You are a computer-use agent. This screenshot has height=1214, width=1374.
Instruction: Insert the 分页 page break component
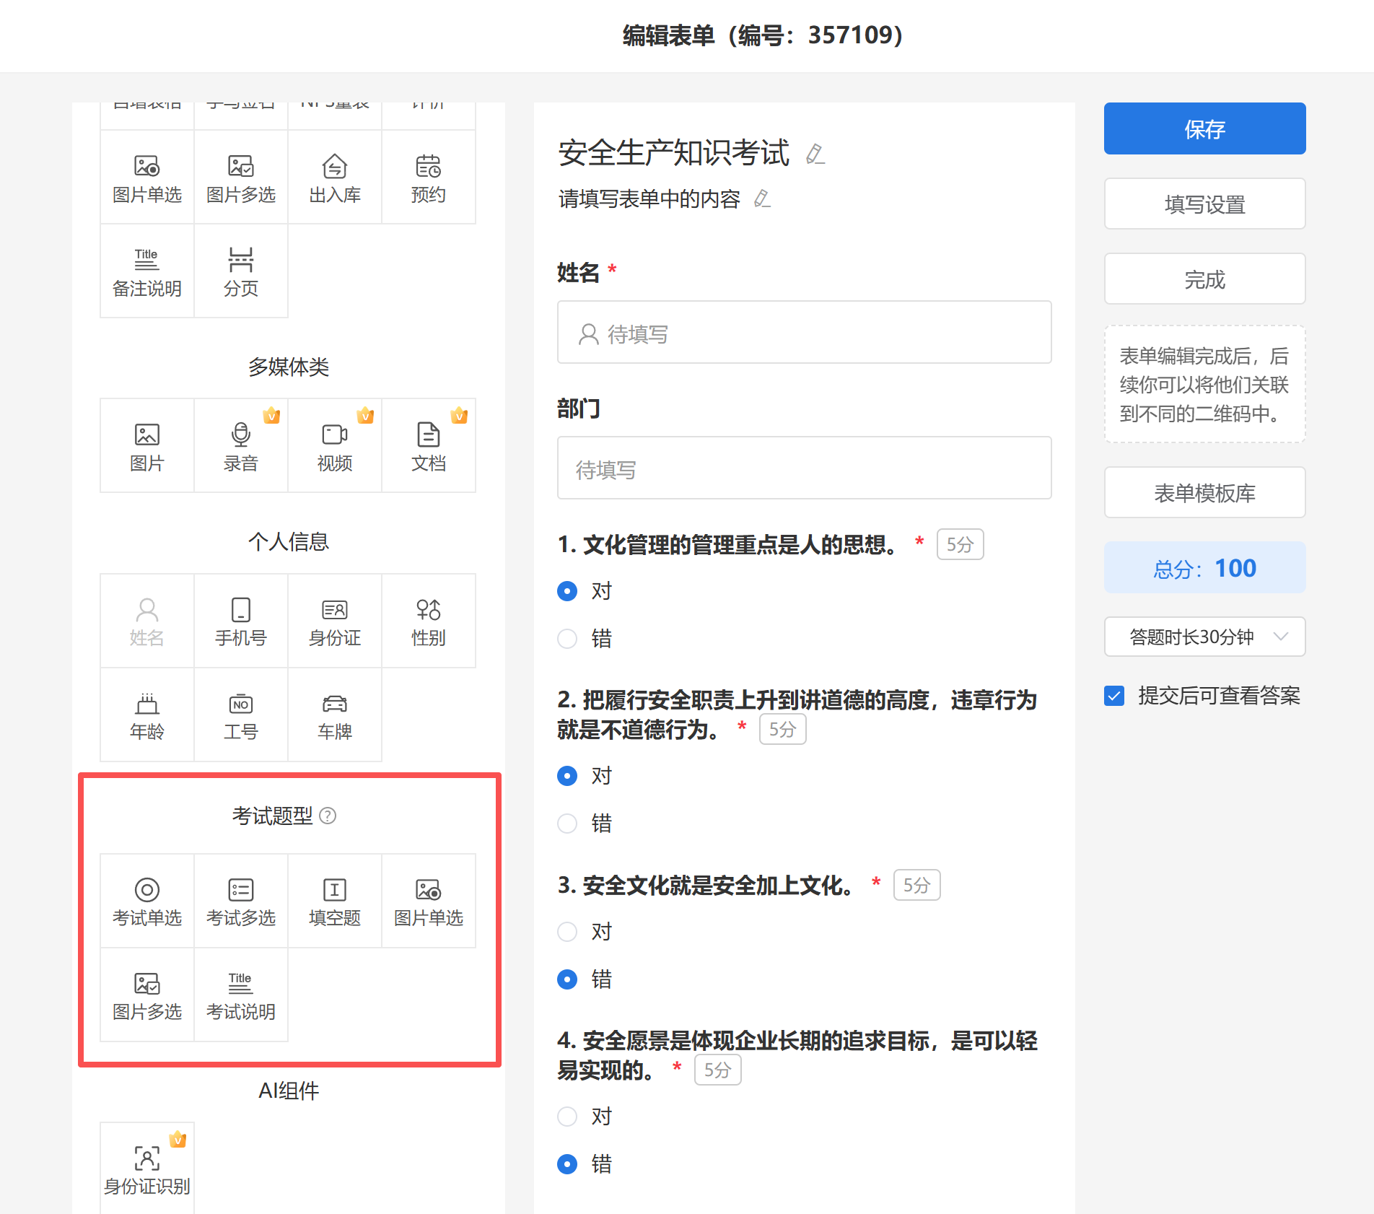[241, 271]
